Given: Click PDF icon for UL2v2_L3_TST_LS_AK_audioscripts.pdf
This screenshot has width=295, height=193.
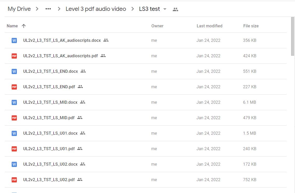Looking at the screenshot, I should pos(14,56).
